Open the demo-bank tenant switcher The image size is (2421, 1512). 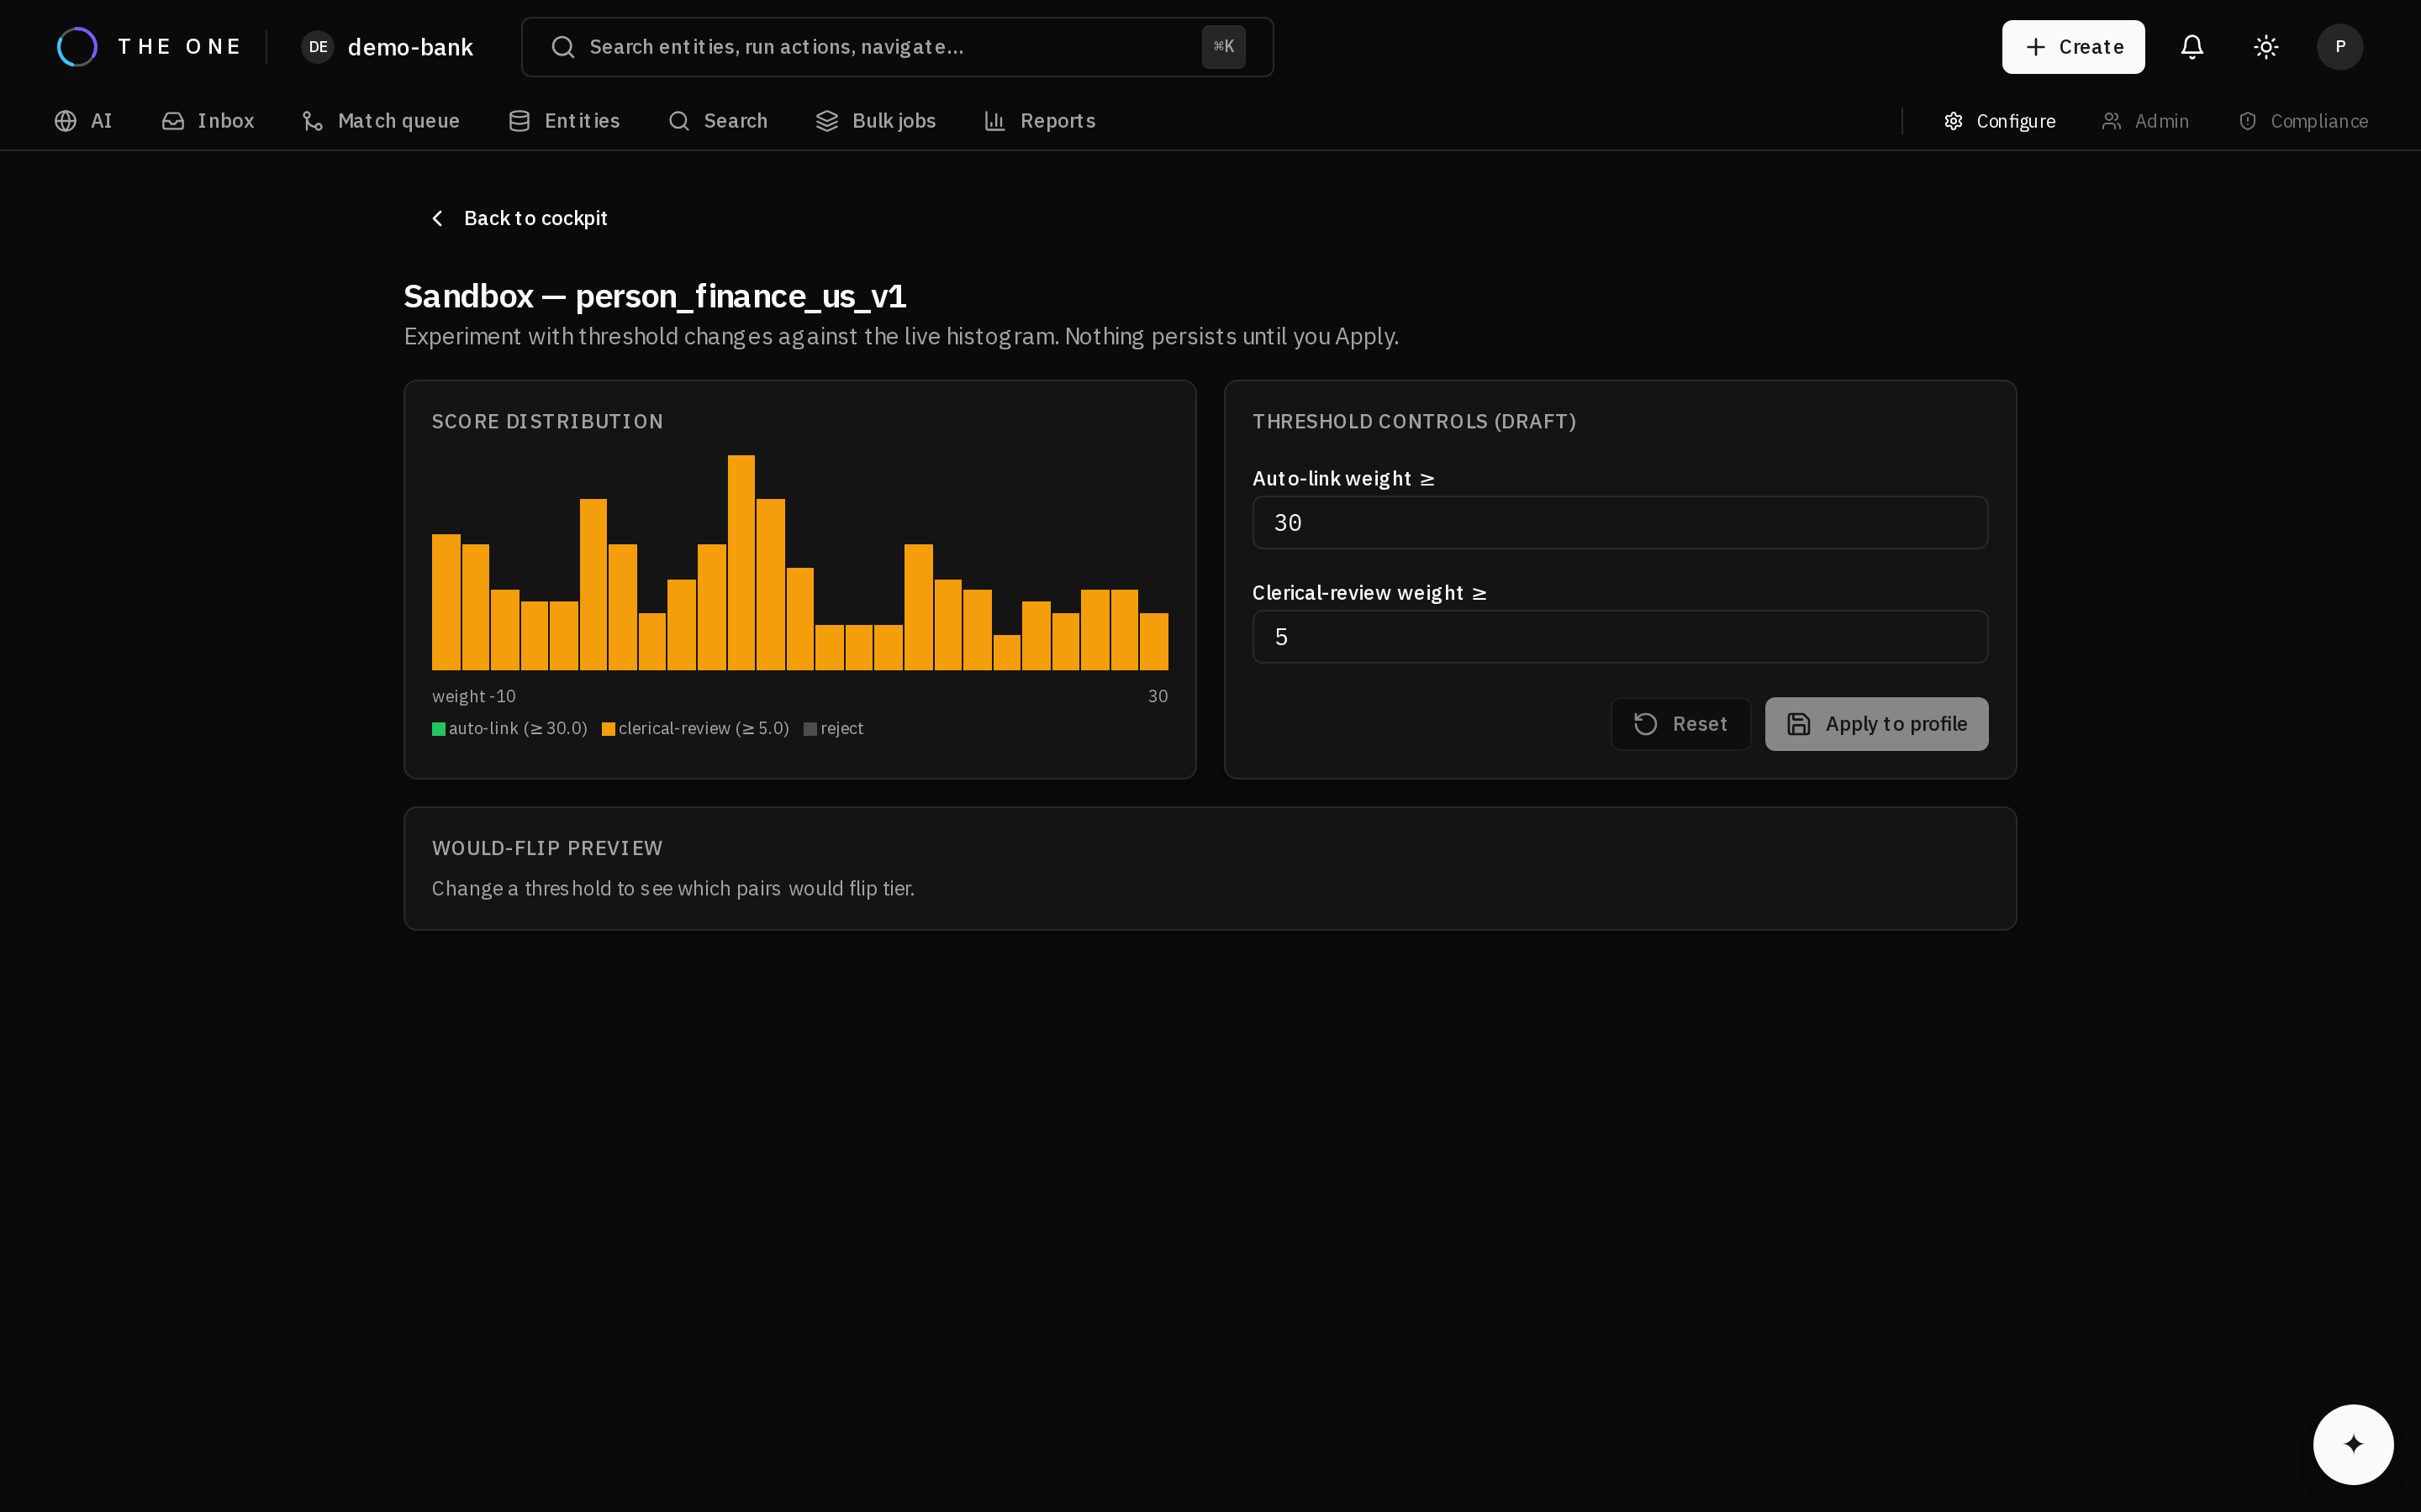tap(388, 47)
